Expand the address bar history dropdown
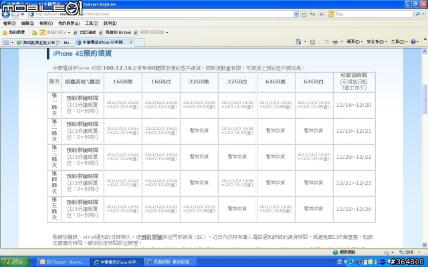This screenshot has height=267, width=428. coord(296,14)
